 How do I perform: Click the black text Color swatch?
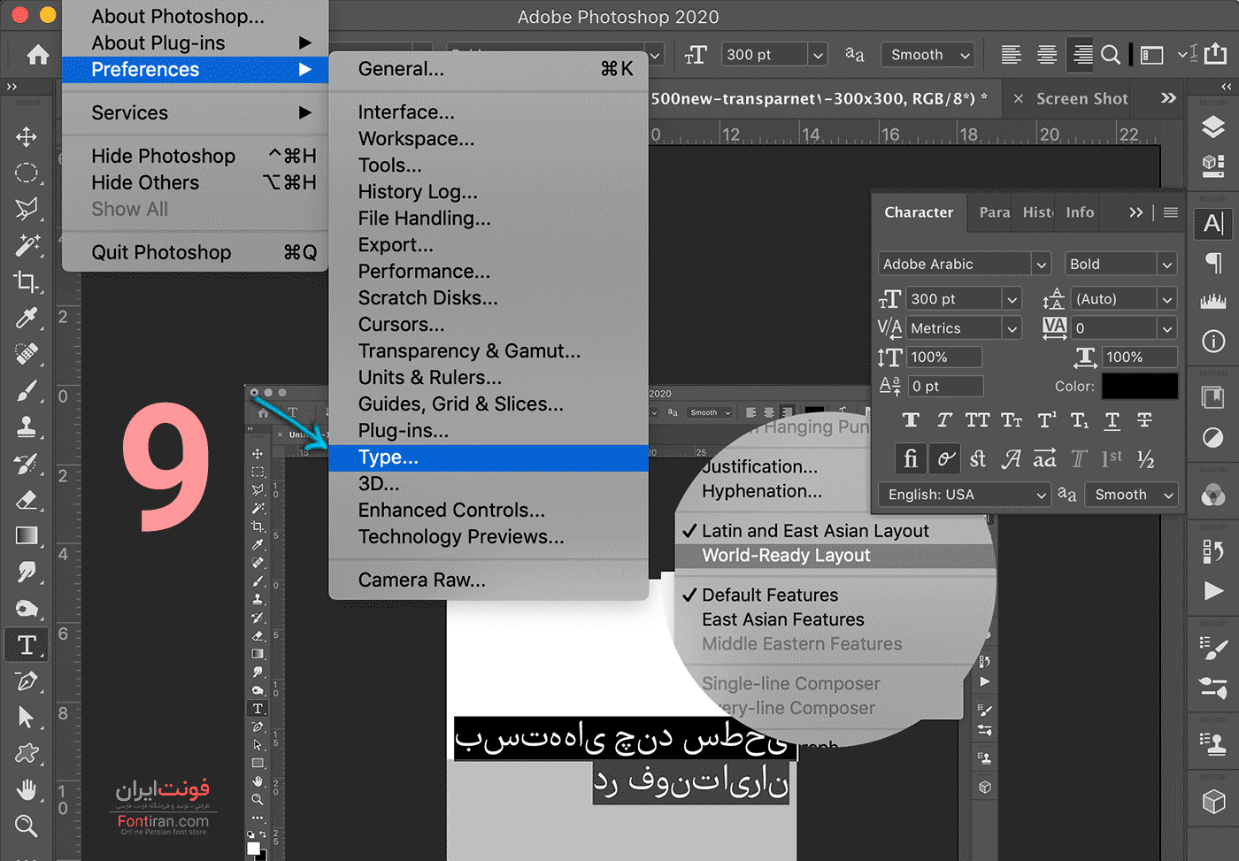point(1139,386)
